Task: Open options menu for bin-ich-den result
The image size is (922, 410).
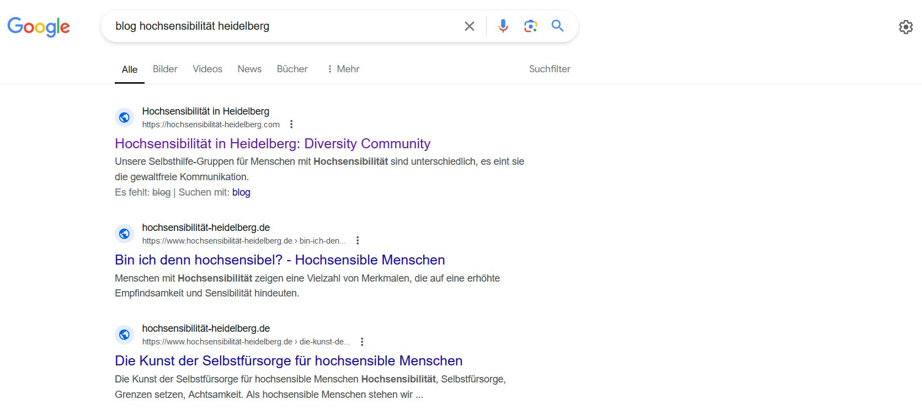Action: click(358, 241)
